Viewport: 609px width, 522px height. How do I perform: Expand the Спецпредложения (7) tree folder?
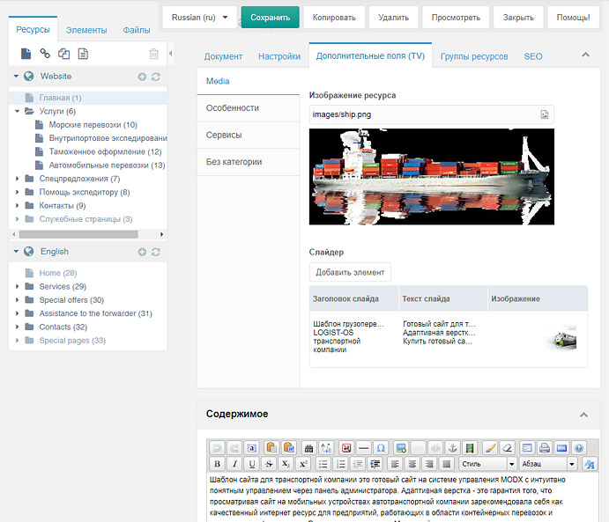pos(19,179)
